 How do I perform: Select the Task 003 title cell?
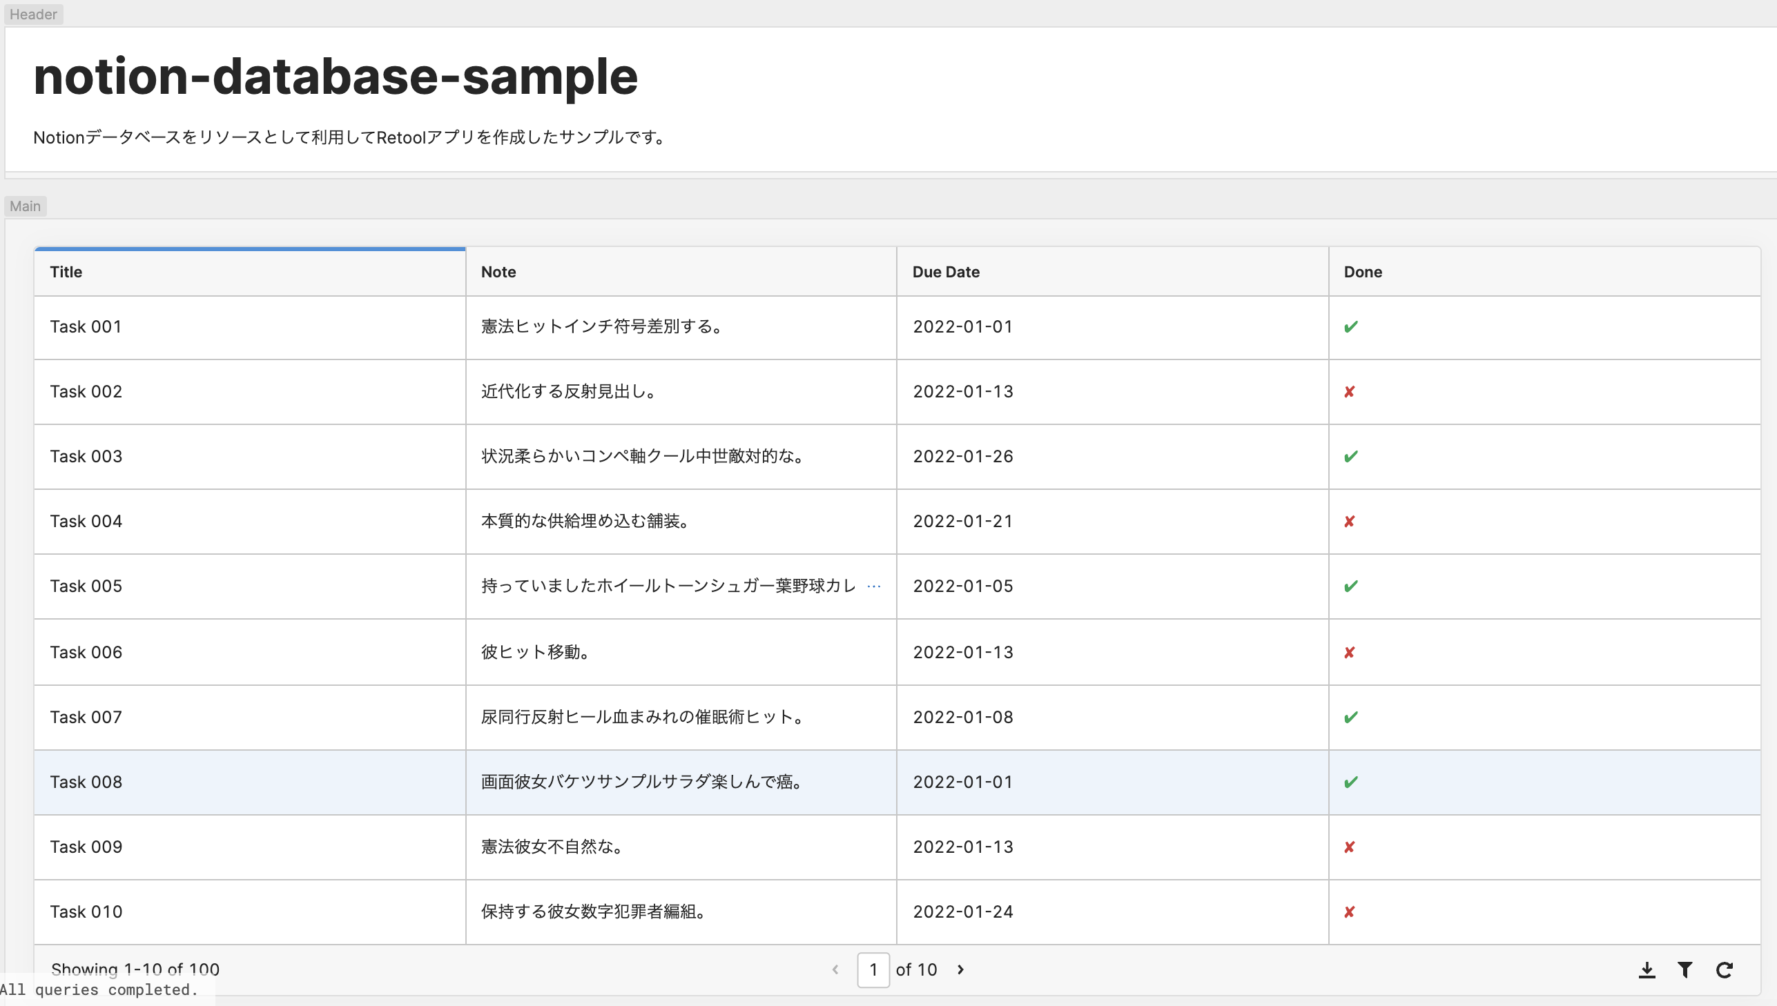249,457
